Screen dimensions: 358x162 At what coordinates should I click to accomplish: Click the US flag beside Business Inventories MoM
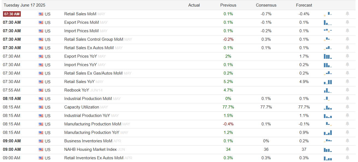coord(41,141)
